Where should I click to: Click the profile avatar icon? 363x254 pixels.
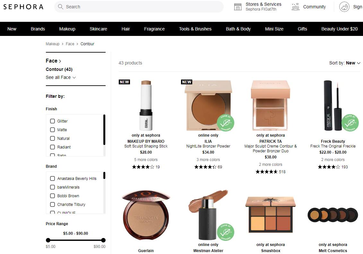pyautogui.click(x=344, y=7)
